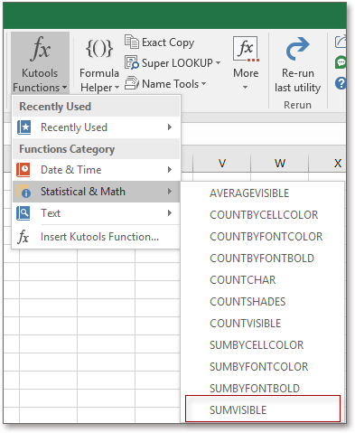This screenshot has height=433, width=355.
Task: Select the SUMBYFONTBOLD function
Action: [263, 388]
